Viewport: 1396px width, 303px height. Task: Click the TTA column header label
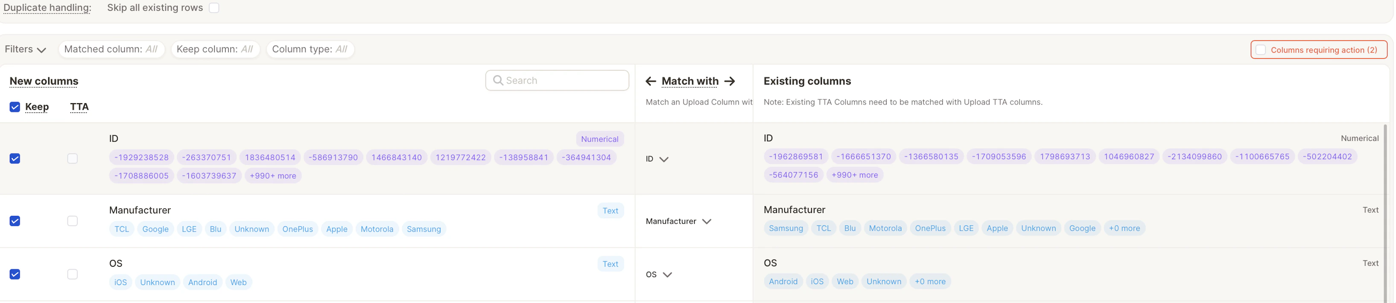pyautogui.click(x=79, y=107)
